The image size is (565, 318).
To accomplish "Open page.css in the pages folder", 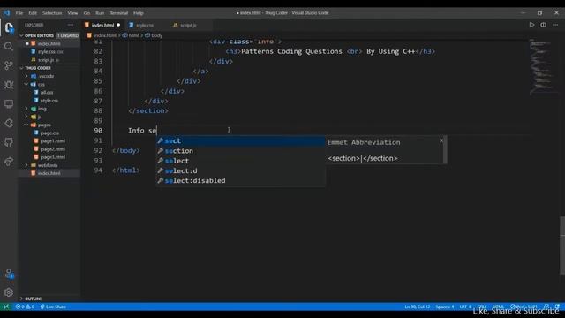I will (x=49, y=133).
